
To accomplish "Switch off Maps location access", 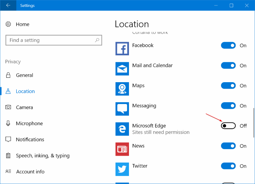I will click(x=228, y=85).
